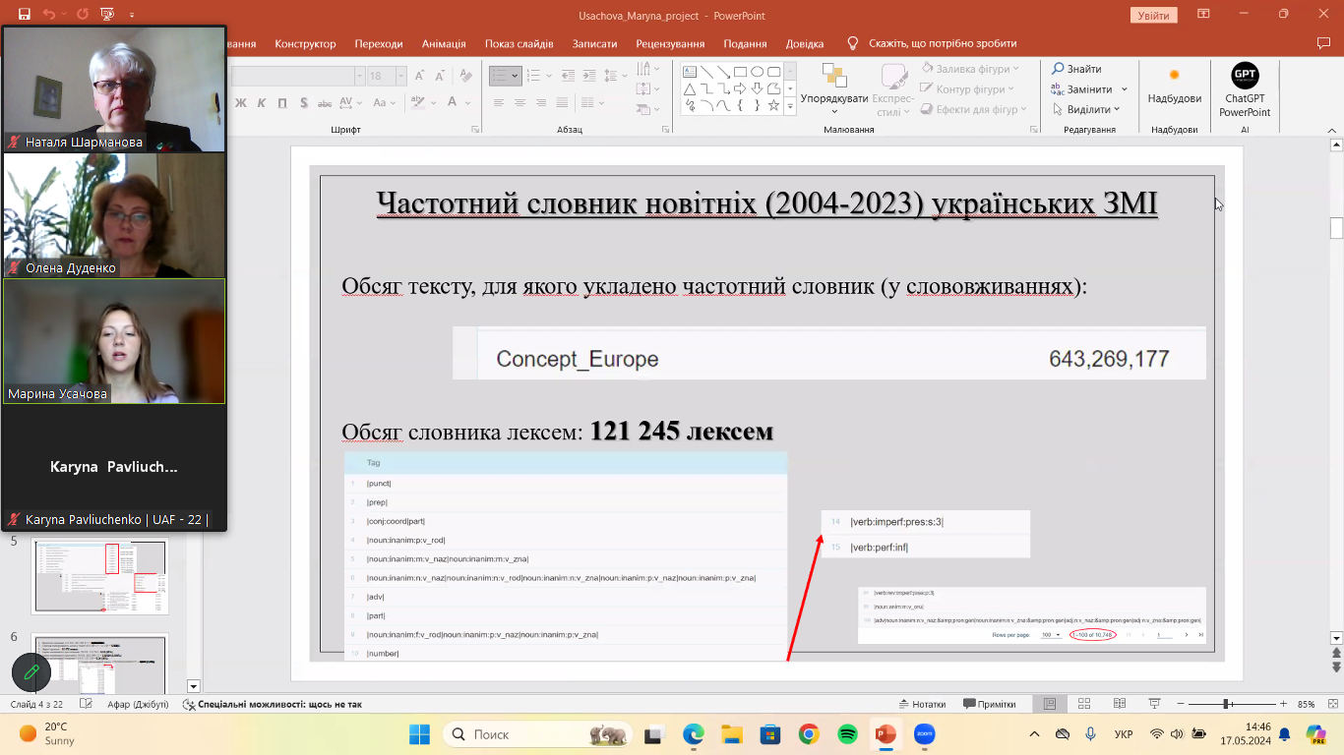Toggle text shadow (S) formatting

(x=303, y=103)
